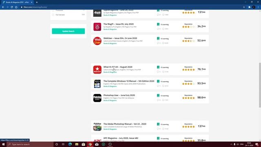Click E-Learning bookmark icon in Windows 10 Manual row

point(158,81)
